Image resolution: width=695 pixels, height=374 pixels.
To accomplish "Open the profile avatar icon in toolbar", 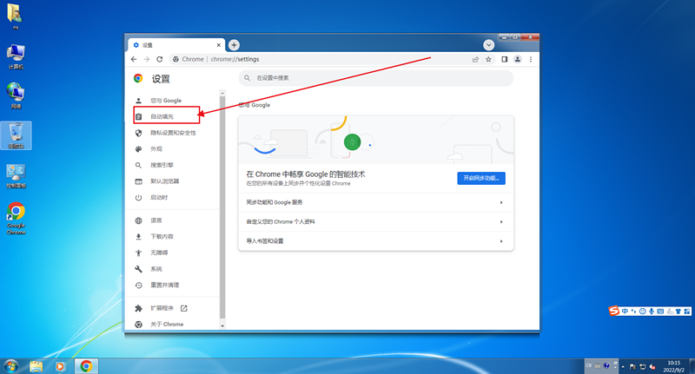I will (518, 59).
